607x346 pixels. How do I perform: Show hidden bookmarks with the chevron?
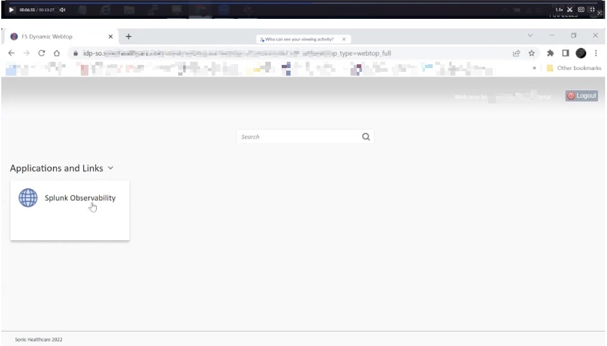click(534, 68)
